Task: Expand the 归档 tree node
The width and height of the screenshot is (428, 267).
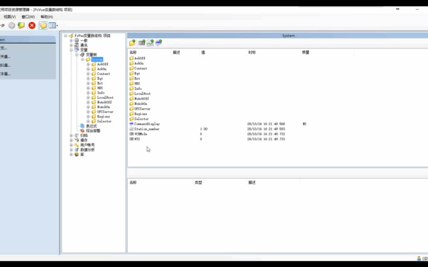Action: [71, 135]
